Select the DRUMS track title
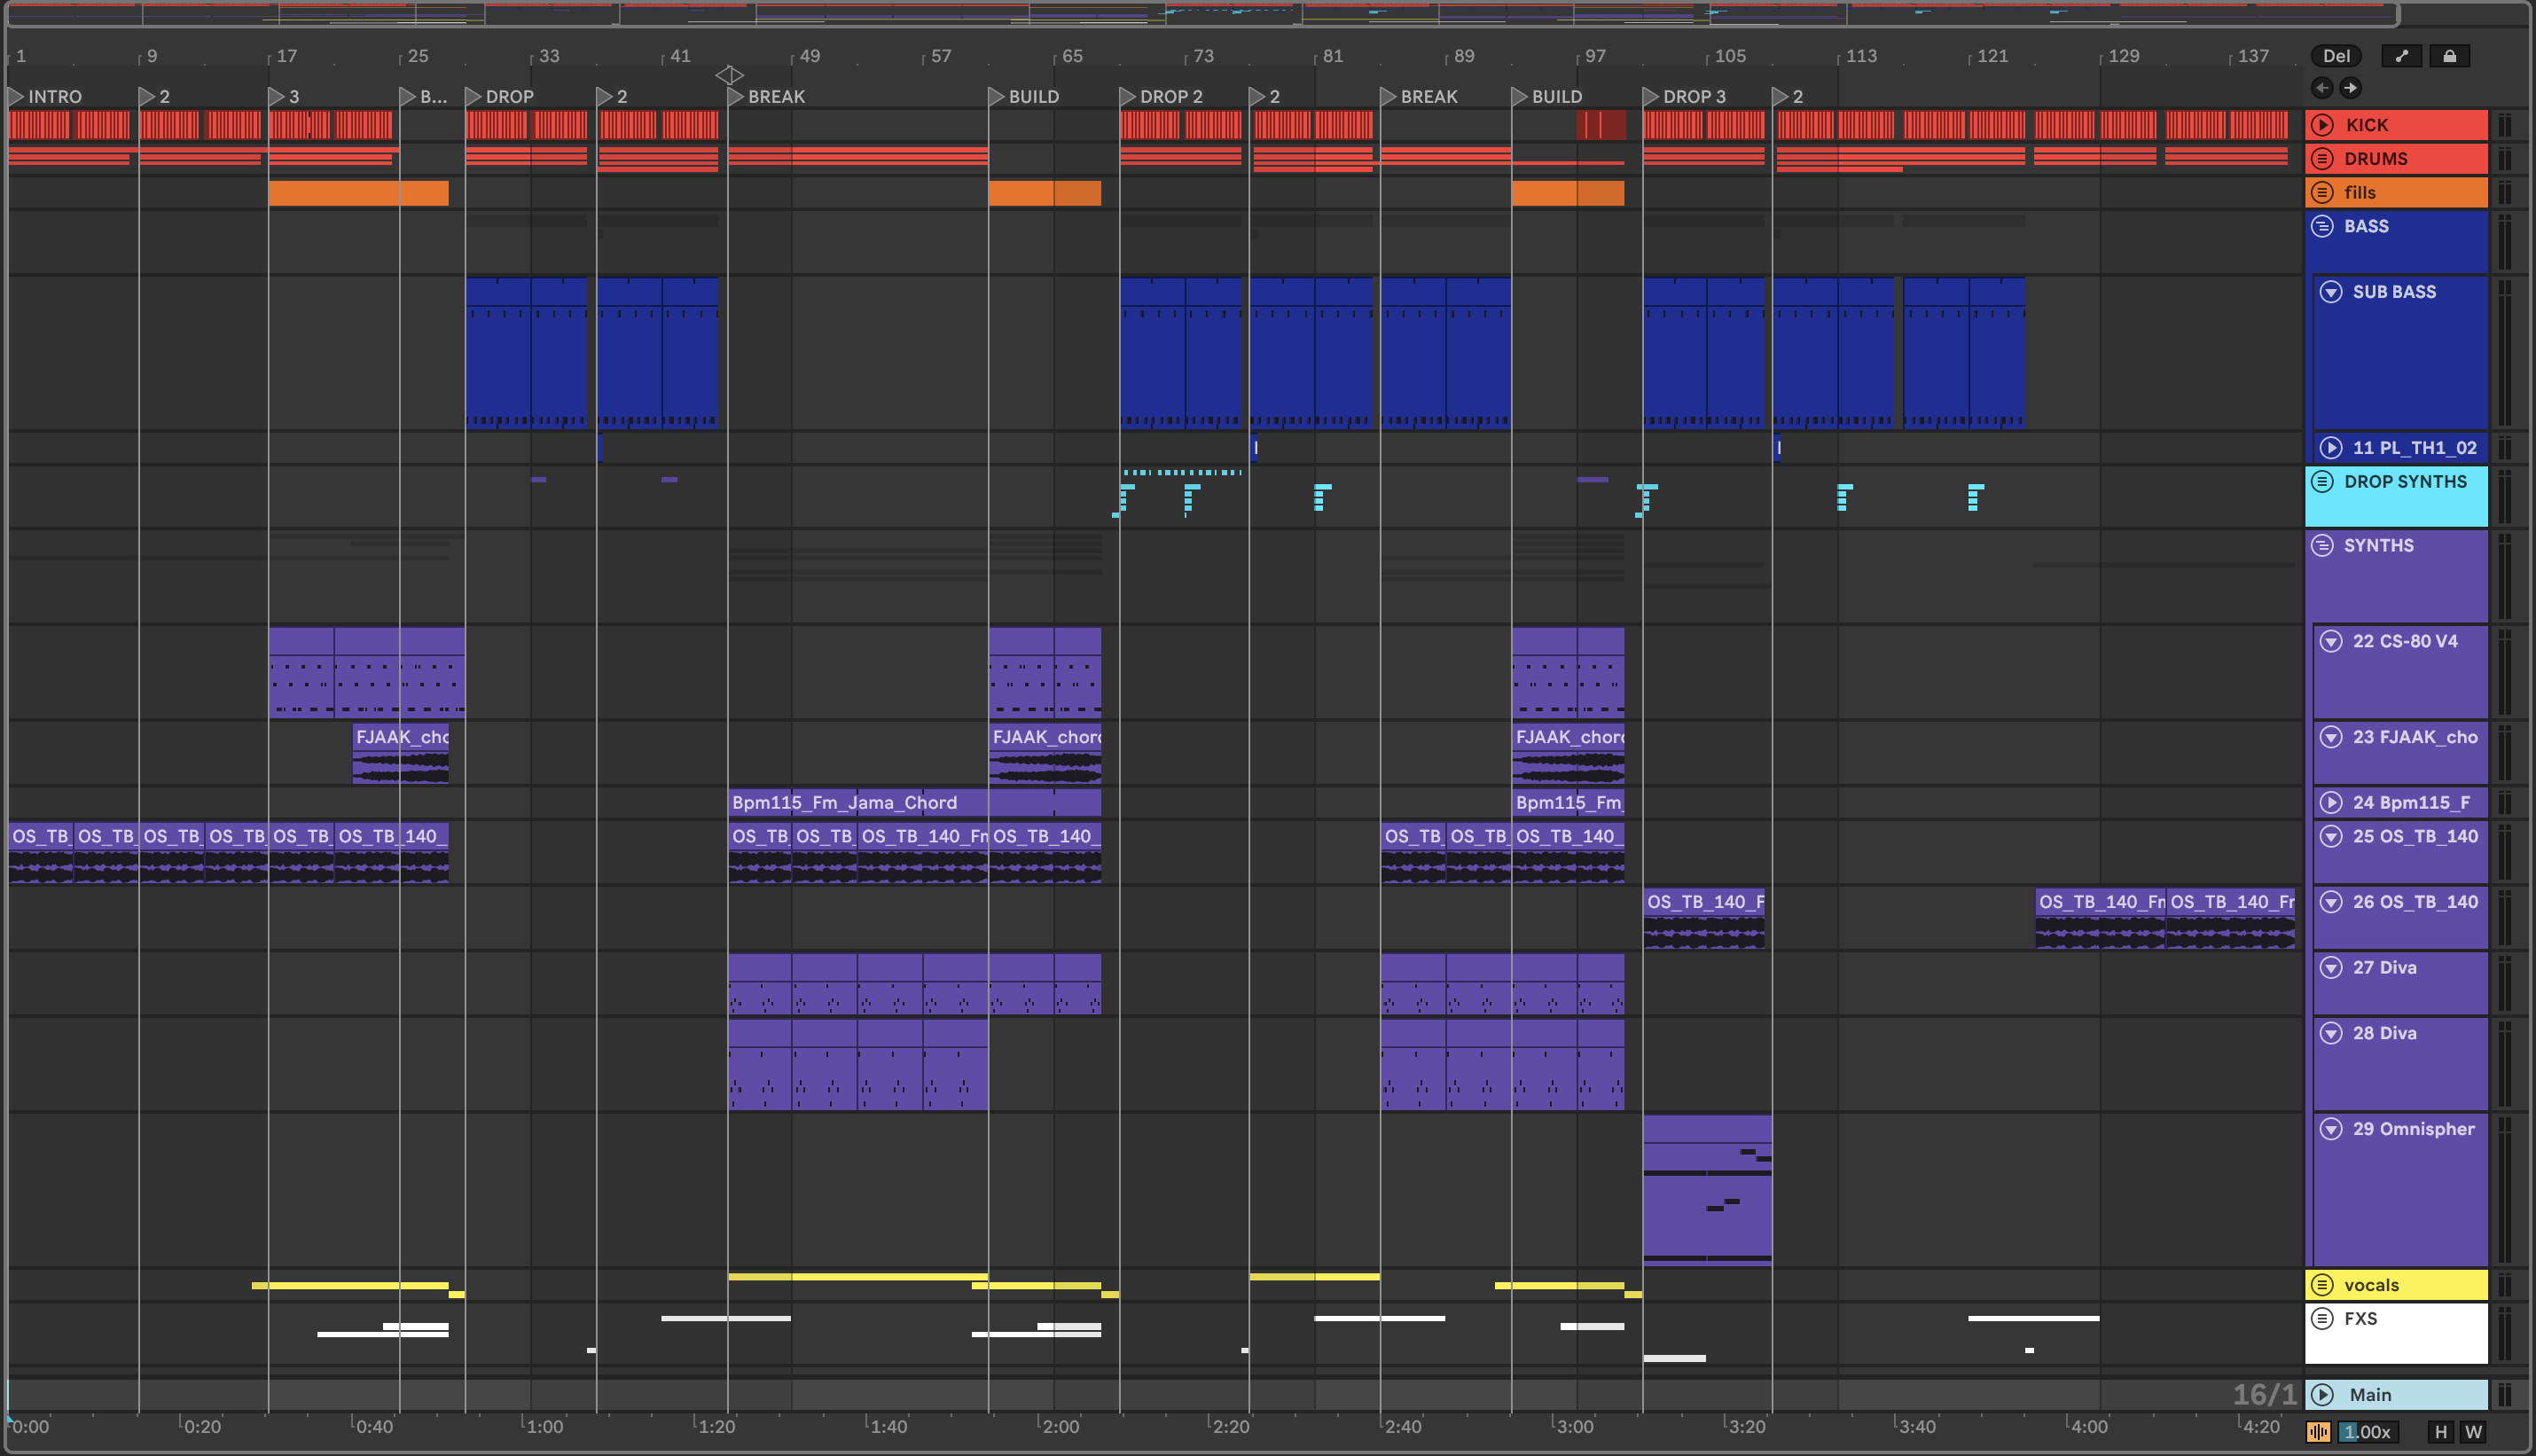This screenshot has width=2536, height=1456. 2375,159
